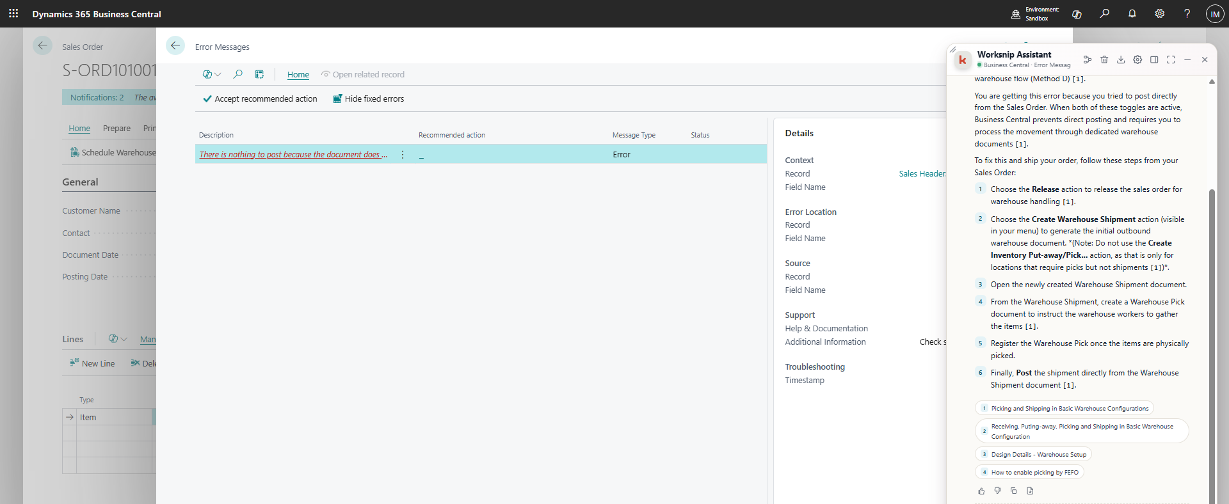Open source 2 Receiving, Puting-away reference
Screen dimensions: 1229x504
1082,431
